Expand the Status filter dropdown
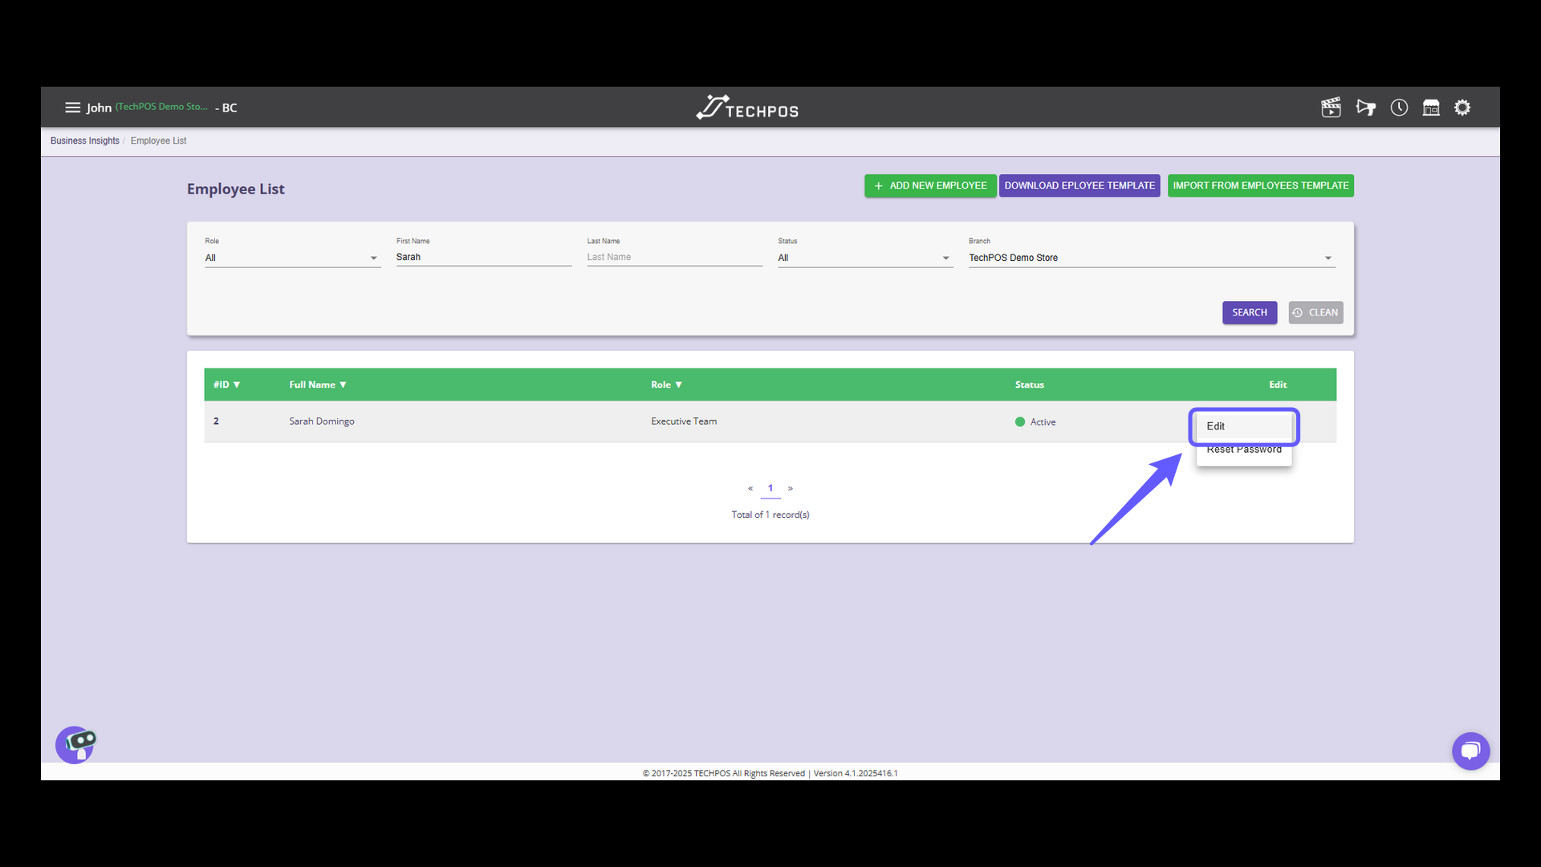The height and width of the screenshot is (867, 1541). (x=864, y=258)
